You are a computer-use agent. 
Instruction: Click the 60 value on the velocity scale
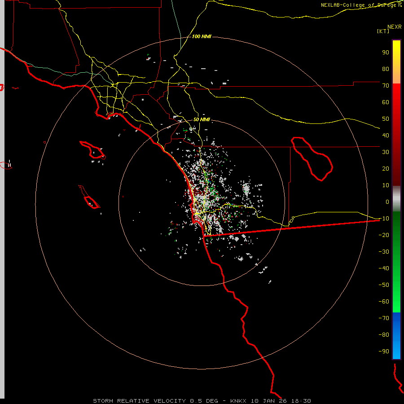point(386,102)
